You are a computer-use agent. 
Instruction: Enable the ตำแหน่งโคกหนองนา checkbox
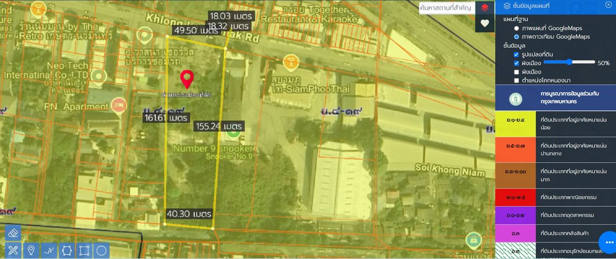pyautogui.click(x=516, y=81)
